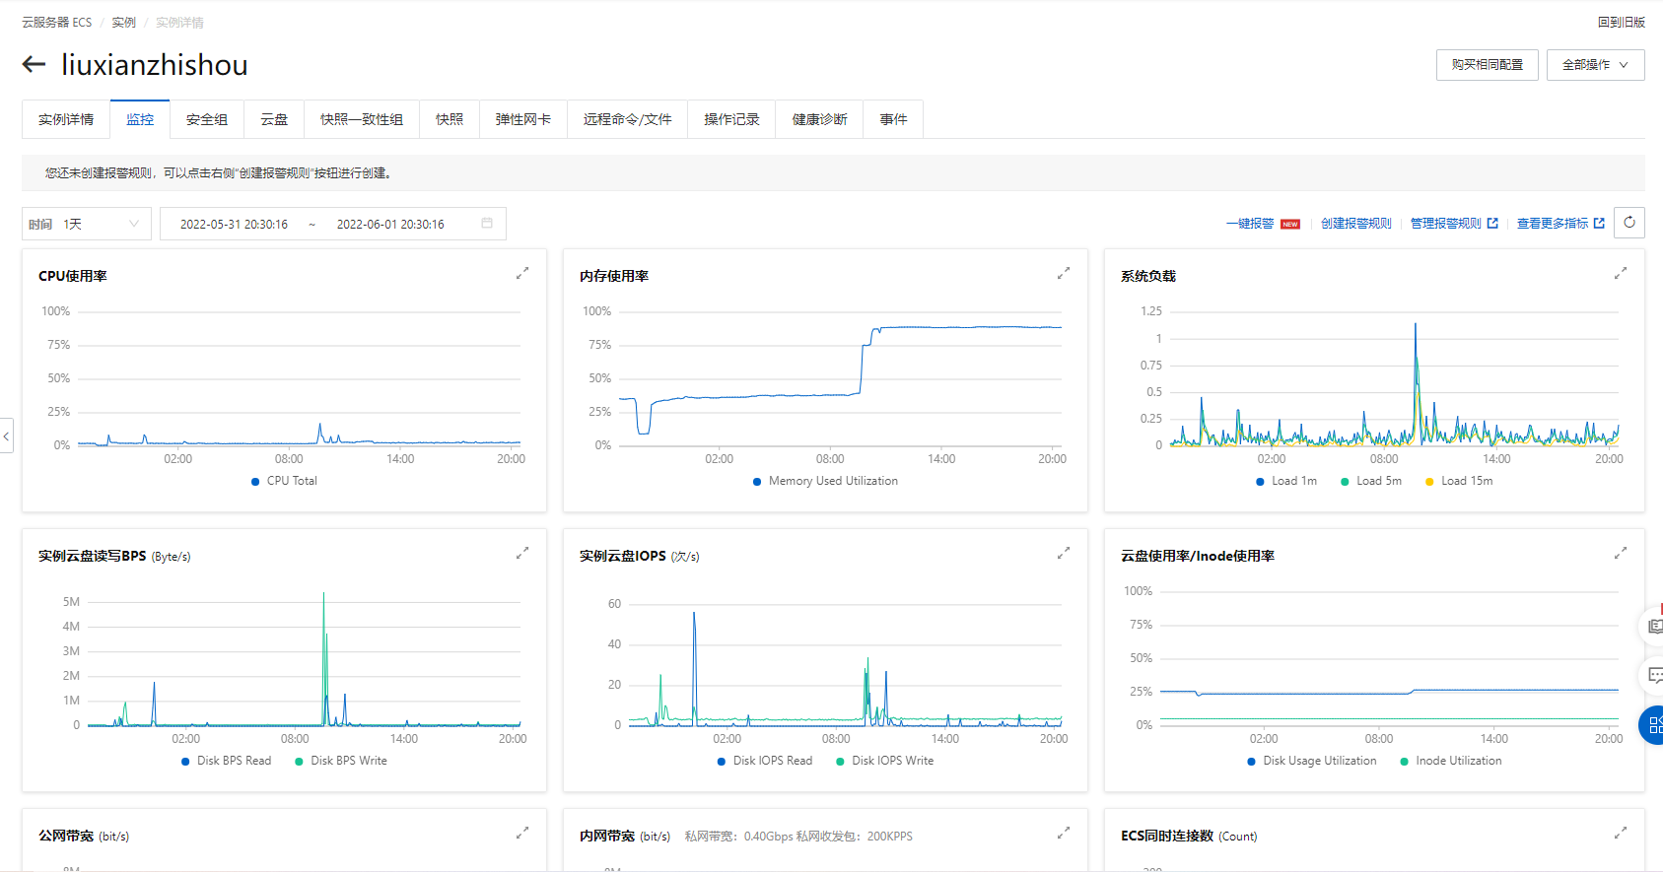Click the 创建报警规则 link
1663x872 pixels.
1356,224
